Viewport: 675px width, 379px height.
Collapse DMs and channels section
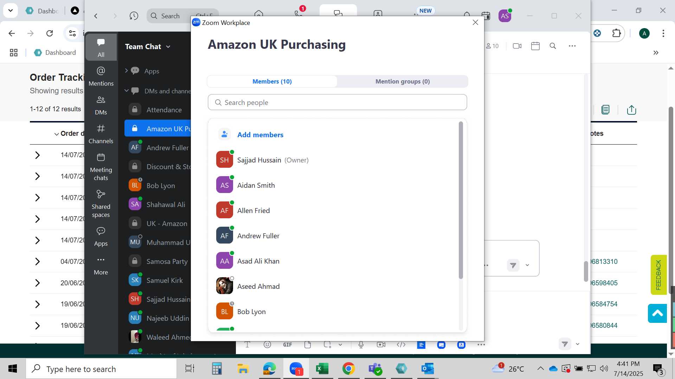[126, 91]
